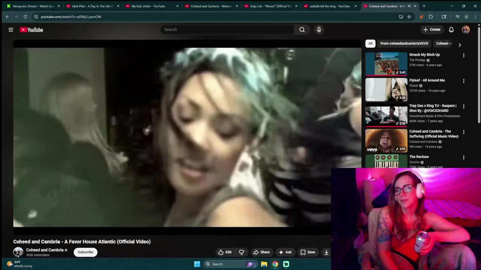The width and height of the screenshot is (481, 270).
Task: Open options for Flyleaf All Around Me
Action: coord(464,81)
